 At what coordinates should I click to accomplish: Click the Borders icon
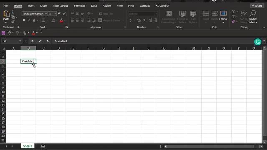[x=43, y=20]
